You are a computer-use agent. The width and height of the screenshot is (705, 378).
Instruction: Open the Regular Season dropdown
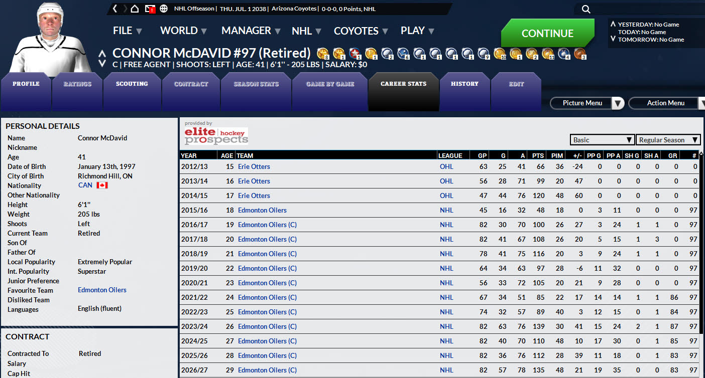pos(668,140)
